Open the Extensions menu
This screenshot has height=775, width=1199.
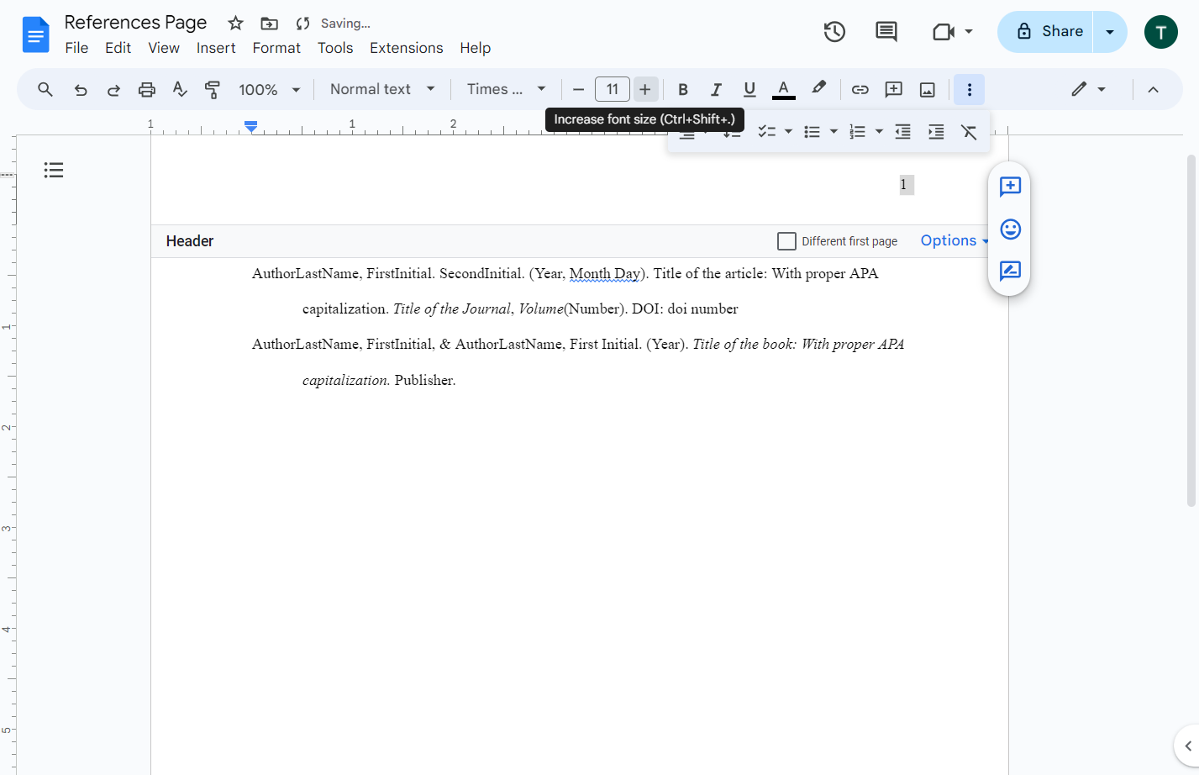[x=406, y=48]
